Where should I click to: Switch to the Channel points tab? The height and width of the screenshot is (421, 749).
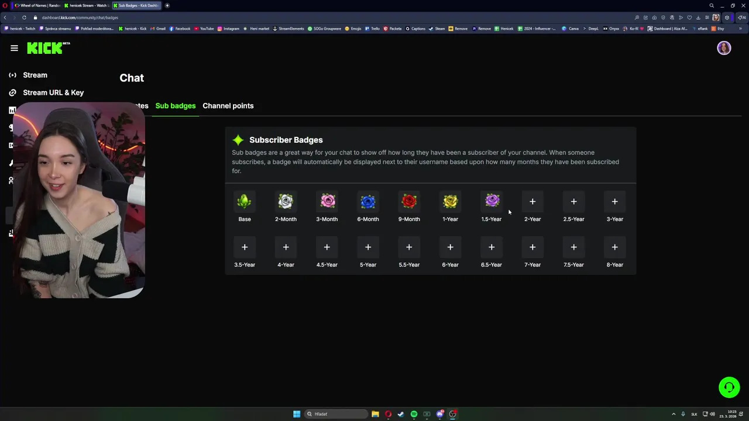click(x=228, y=106)
